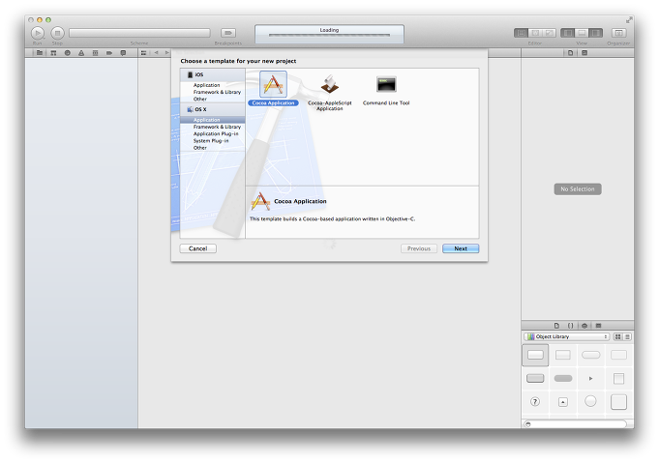This screenshot has width=659, height=463.
Task: Open the related files jump bar menu
Action: point(144,53)
